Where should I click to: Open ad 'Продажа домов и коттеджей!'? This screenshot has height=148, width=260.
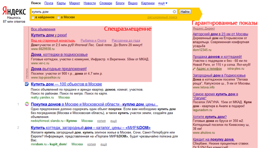coord(217,57)
